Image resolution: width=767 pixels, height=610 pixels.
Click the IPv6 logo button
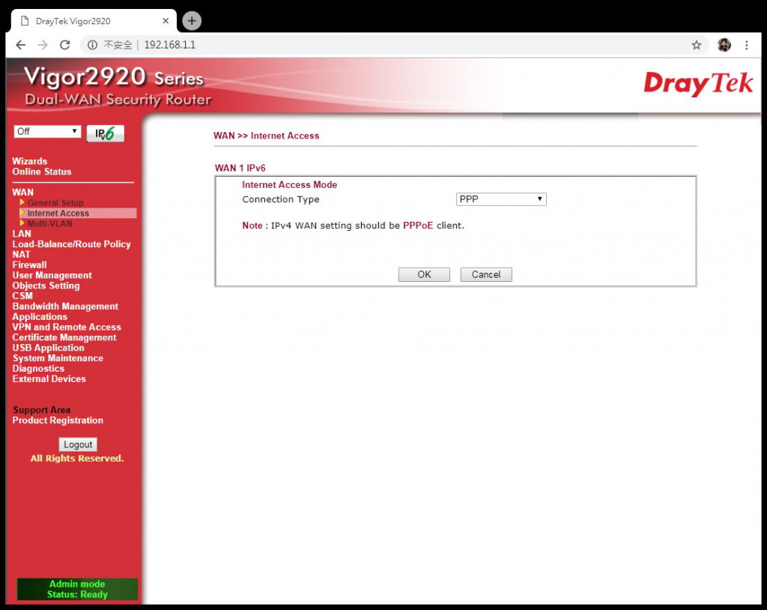point(105,133)
